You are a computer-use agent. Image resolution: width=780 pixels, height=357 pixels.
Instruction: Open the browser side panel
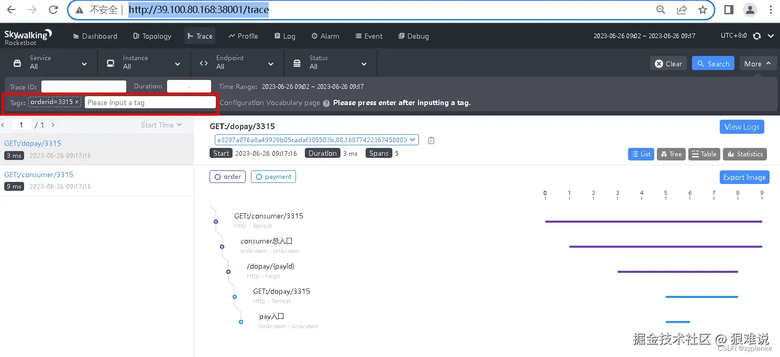pos(729,10)
